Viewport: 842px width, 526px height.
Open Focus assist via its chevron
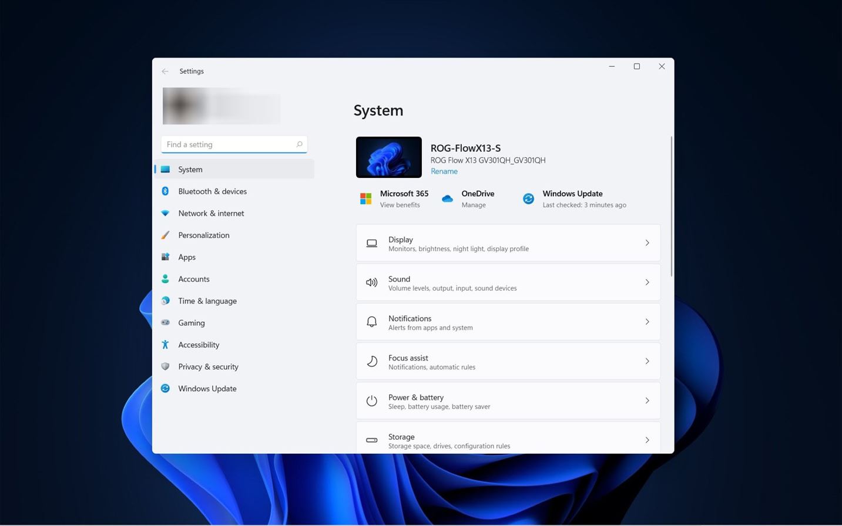(647, 361)
